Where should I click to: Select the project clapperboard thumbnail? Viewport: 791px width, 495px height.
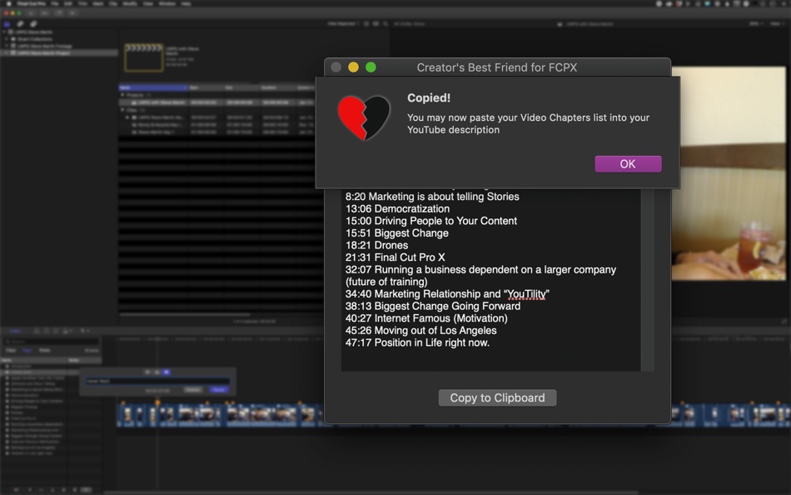tap(144, 57)
